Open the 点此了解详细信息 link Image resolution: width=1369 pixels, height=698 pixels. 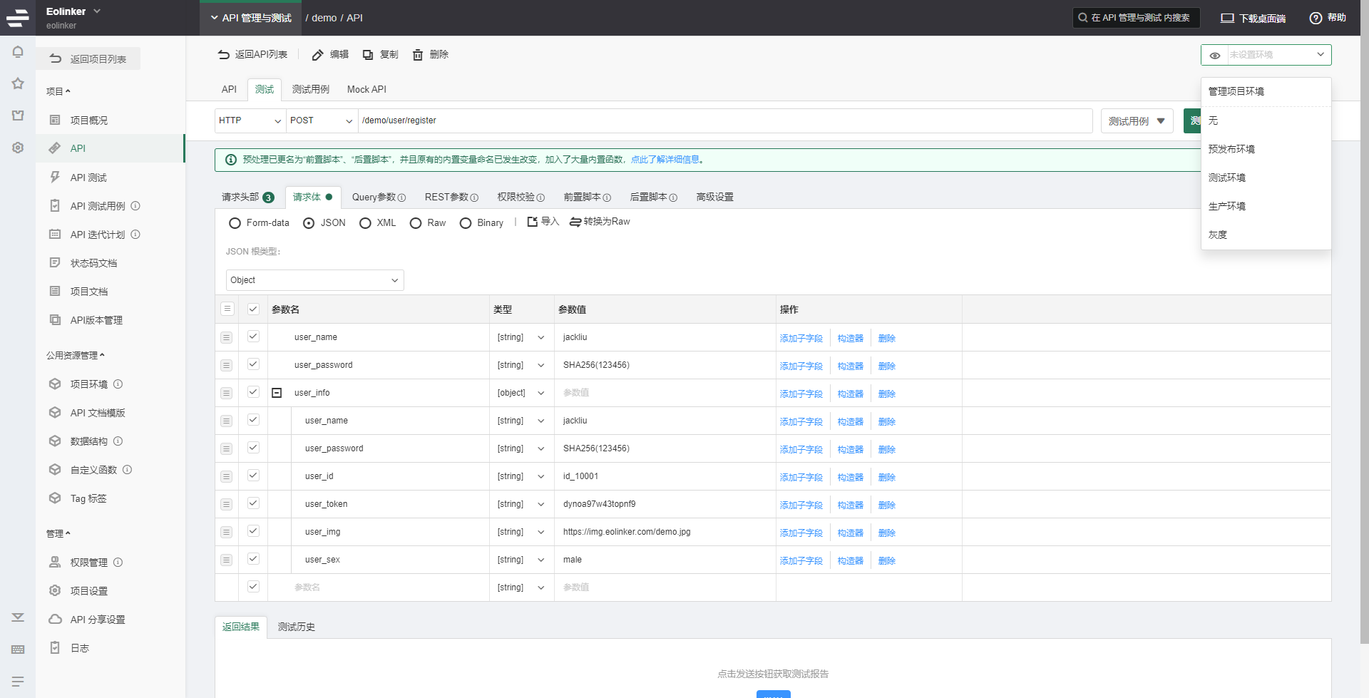[x=665, y=160]
